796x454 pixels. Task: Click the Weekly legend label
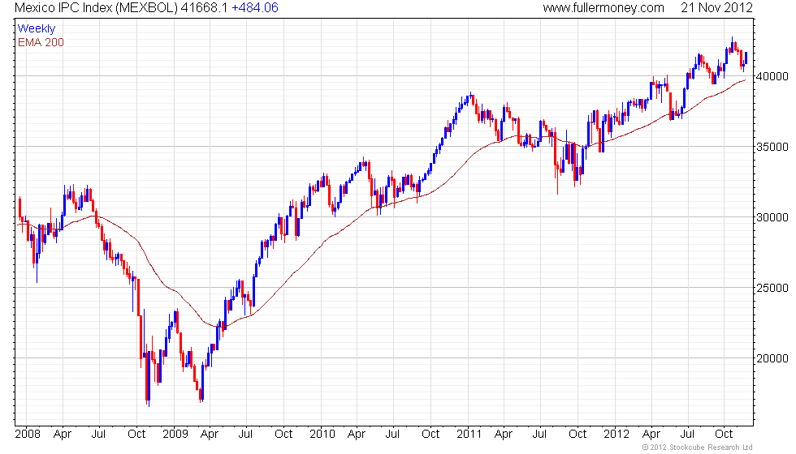coord(36,29)
